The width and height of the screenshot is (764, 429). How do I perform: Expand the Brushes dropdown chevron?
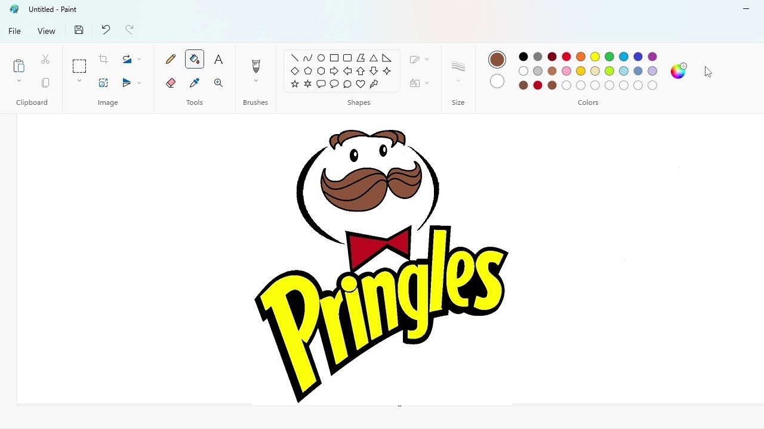[x=256, y=81]
